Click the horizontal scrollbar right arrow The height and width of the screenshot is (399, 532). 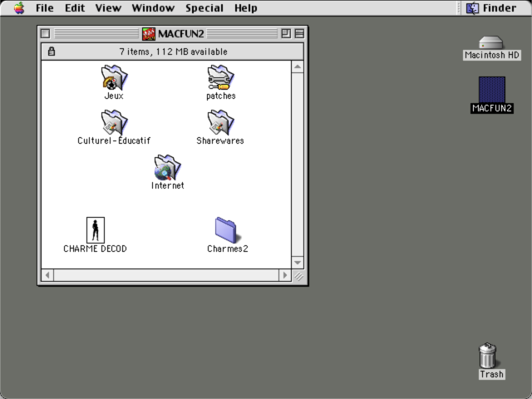point(284,275)
